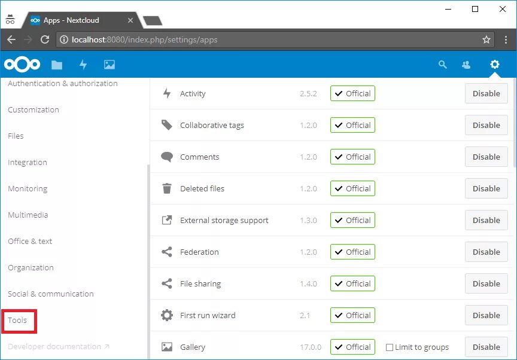
Task: Go back with browser back arrow
Action: (11, 40)
